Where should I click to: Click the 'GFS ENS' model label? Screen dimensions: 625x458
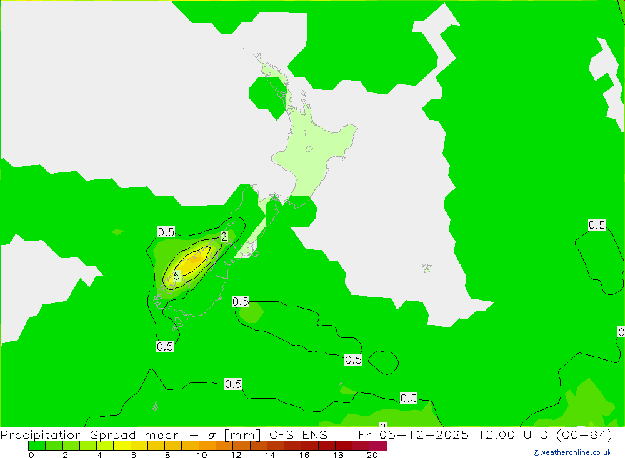click(x=298, y=434)
